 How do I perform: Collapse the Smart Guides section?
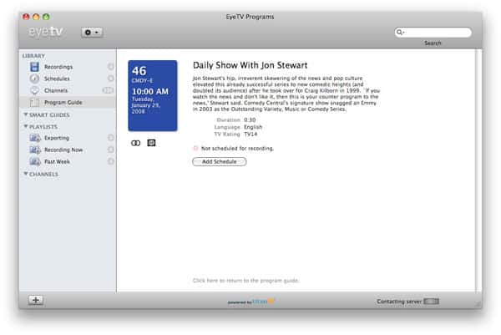(x=26, y=114)
